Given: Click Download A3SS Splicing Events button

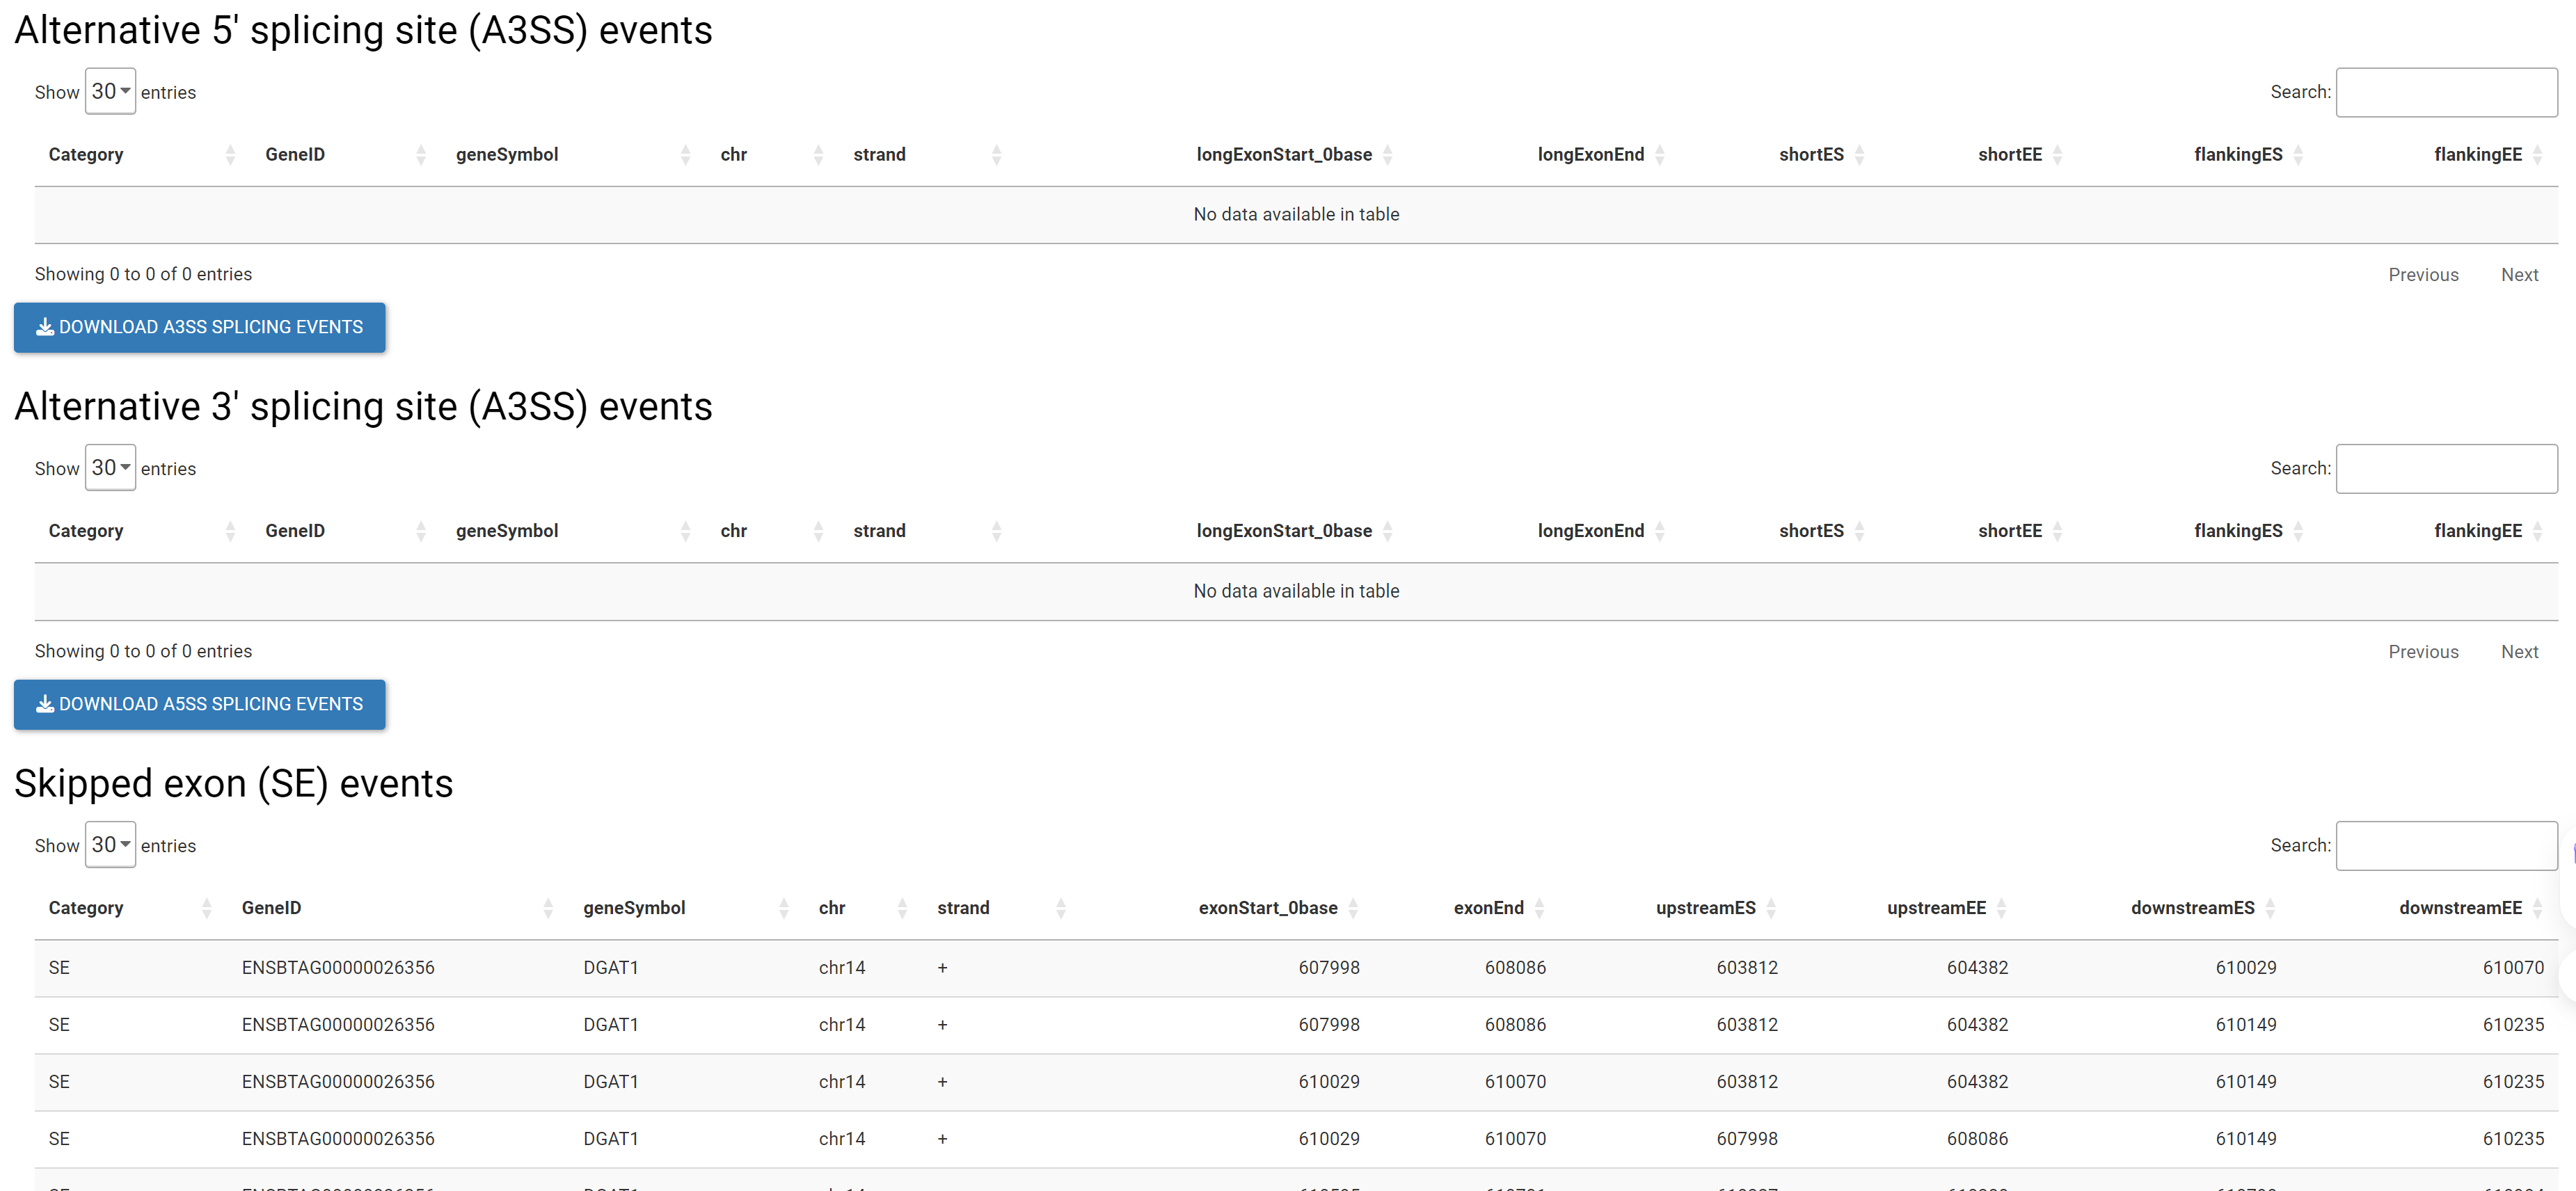Looking at the screenshot, I should tap(200, 328).
